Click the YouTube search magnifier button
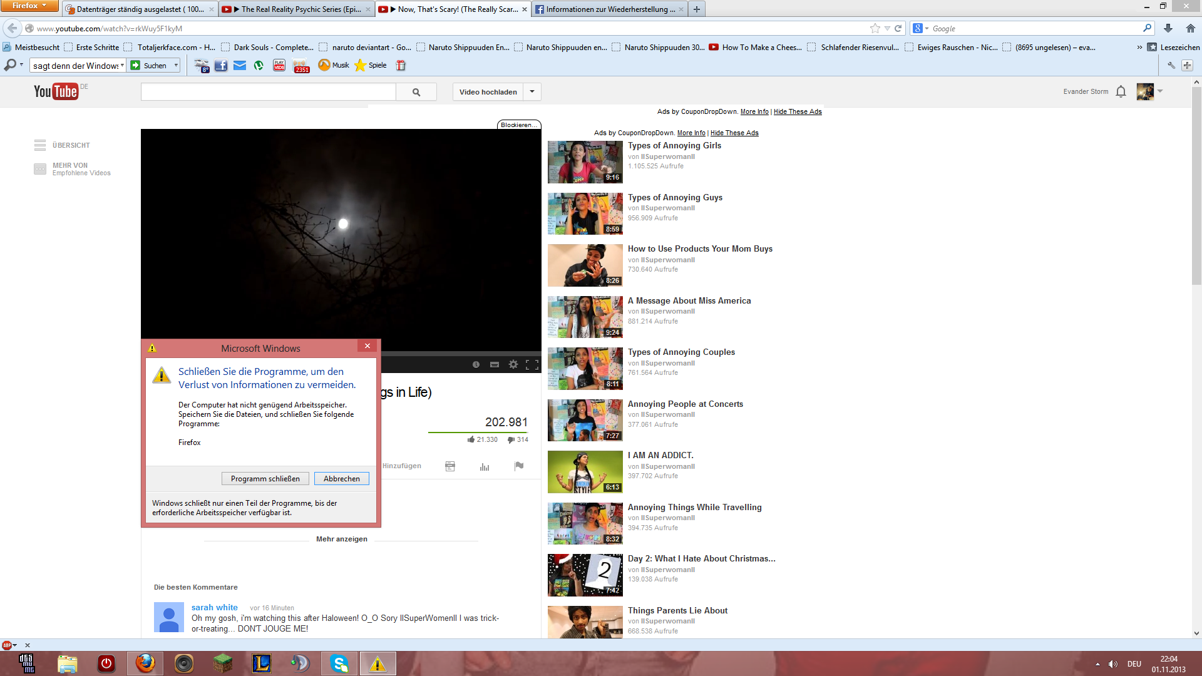Viewport: 1202px width, 676px height. 416,92
